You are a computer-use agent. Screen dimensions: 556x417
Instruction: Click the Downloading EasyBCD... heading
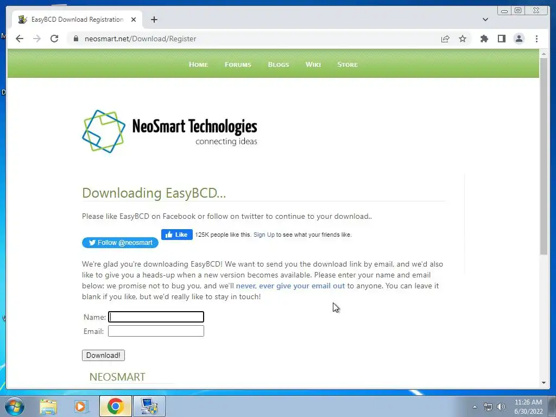click(154, 193)
